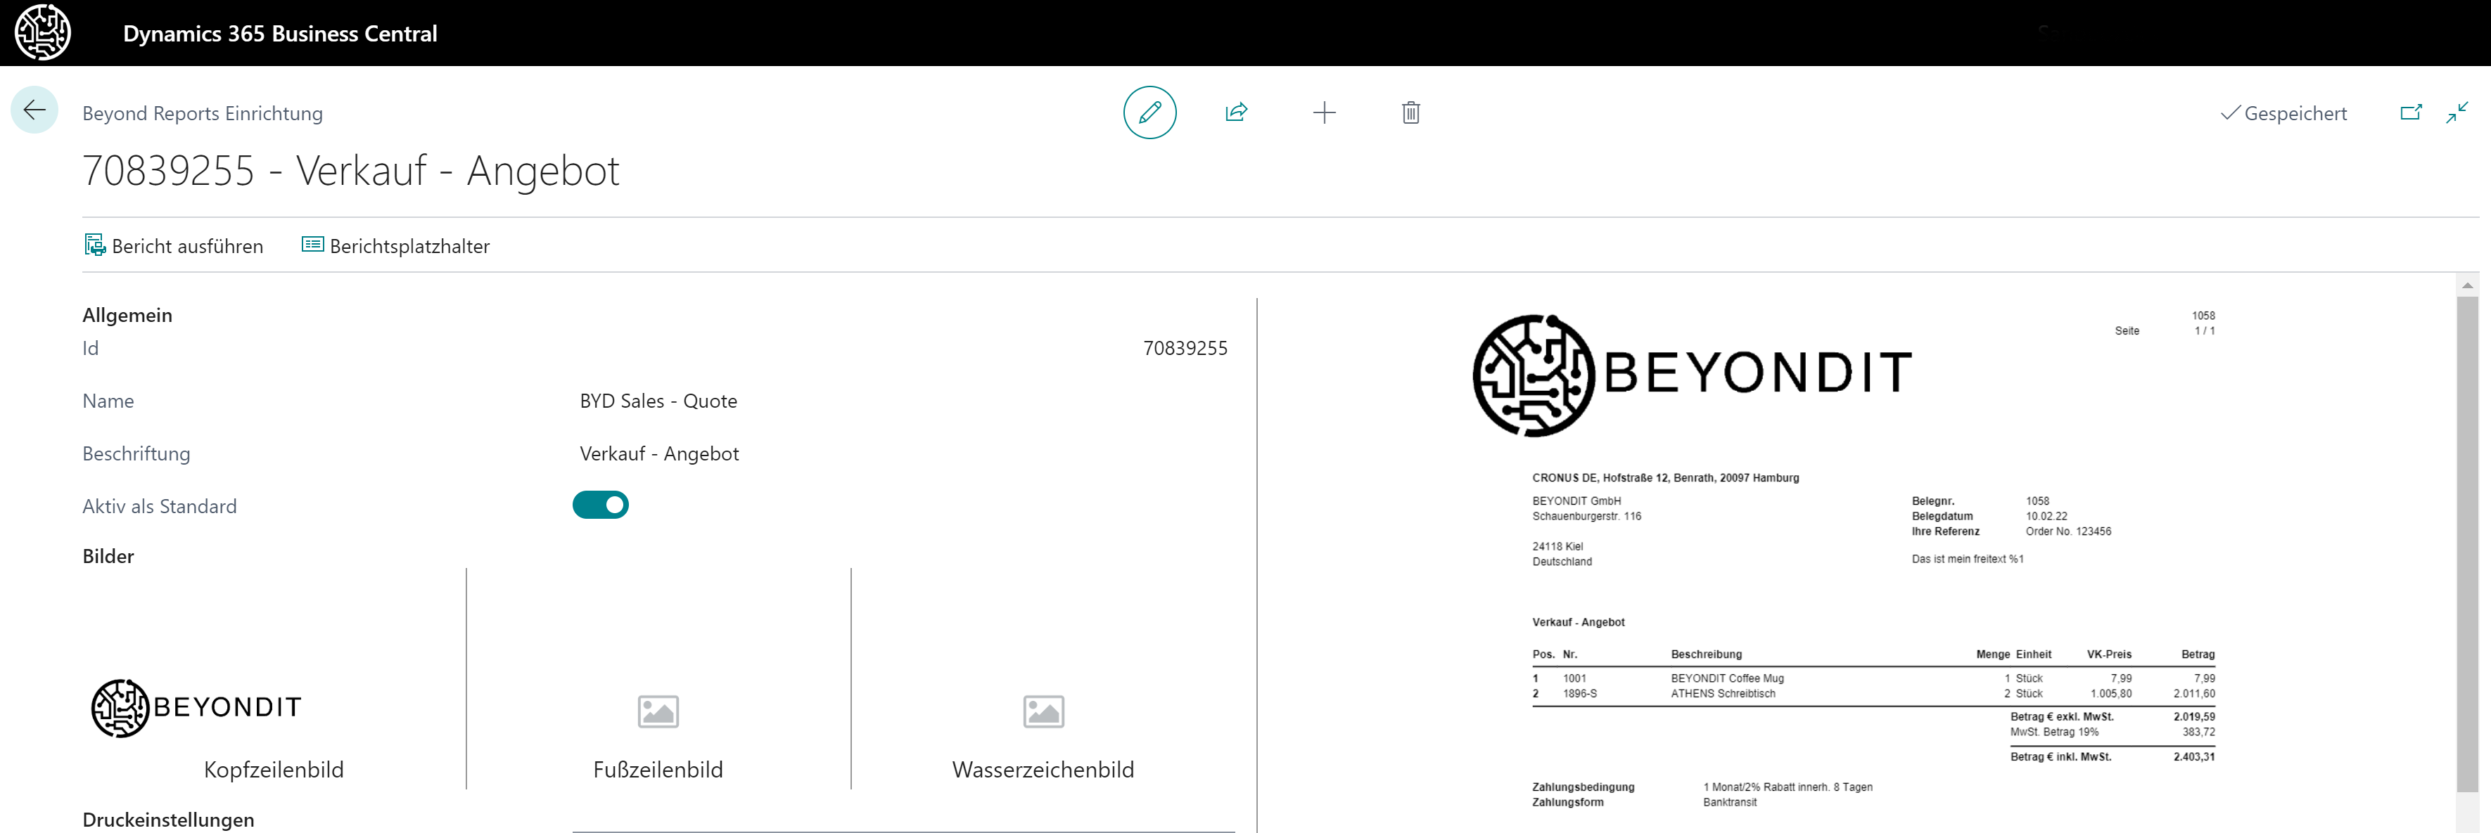Click the 'Verkauf - Angebot' heading in preview
This screenshot has height=833, width=2491.
1578,622
